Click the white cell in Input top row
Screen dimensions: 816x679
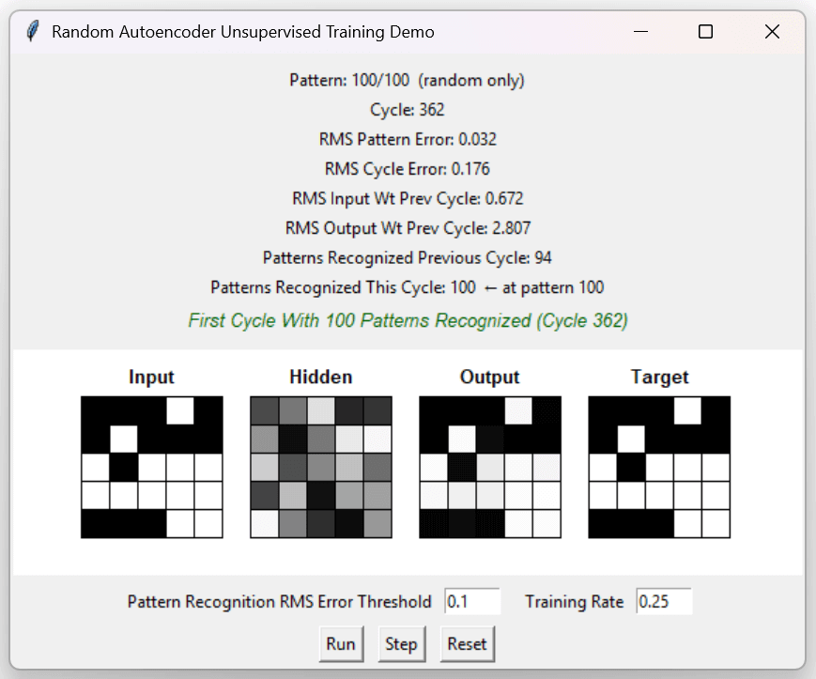(180, 411)
